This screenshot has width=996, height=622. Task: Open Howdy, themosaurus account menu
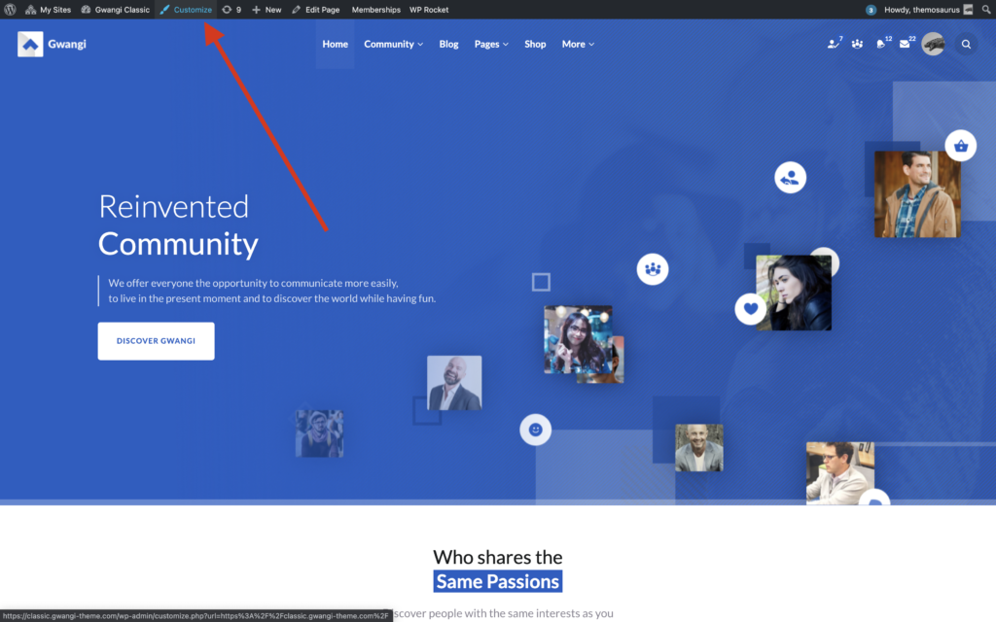coord(928,10)
